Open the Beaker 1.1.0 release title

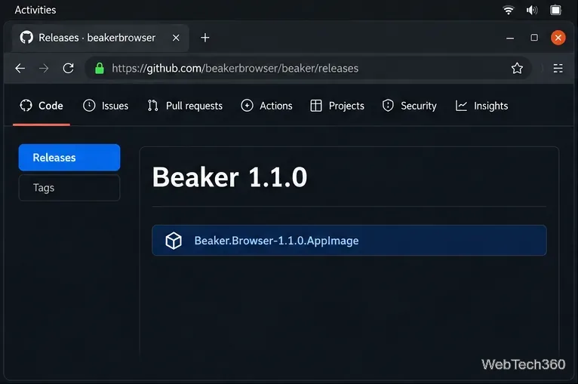[x=229, y=177]
